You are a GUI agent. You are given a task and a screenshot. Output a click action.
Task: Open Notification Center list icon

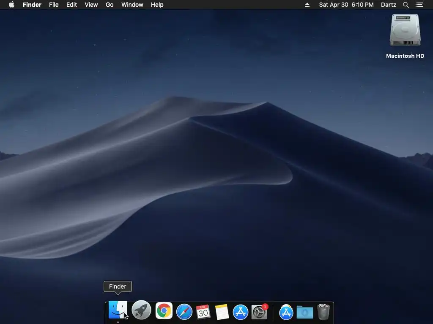[x=419, y=5]
